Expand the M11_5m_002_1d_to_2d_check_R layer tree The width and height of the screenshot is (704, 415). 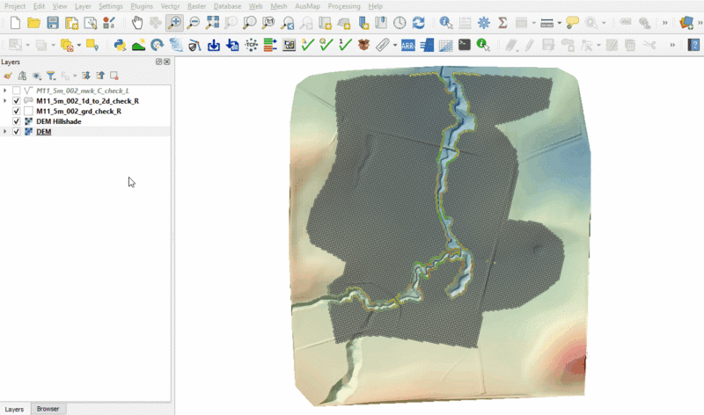click(5, 101)
